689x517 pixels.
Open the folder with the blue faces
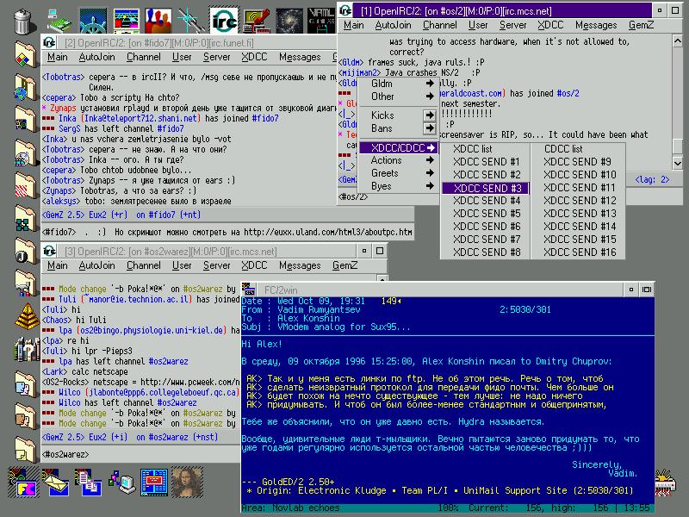[x=25, y=383]
